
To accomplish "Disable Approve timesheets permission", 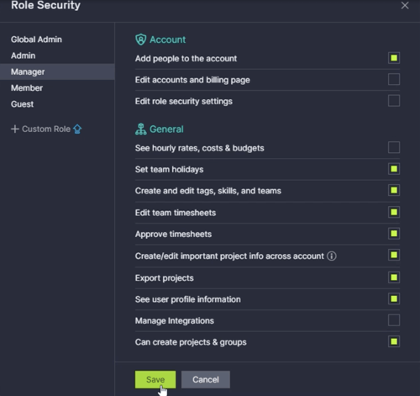I will pos(394,234).
